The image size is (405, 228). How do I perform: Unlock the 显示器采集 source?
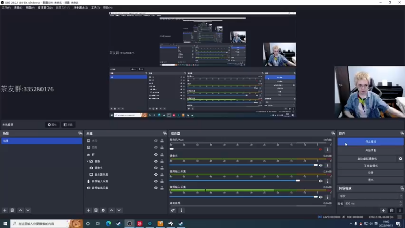click(162, 174)
